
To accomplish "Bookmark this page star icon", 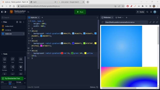I will (123, 6).
